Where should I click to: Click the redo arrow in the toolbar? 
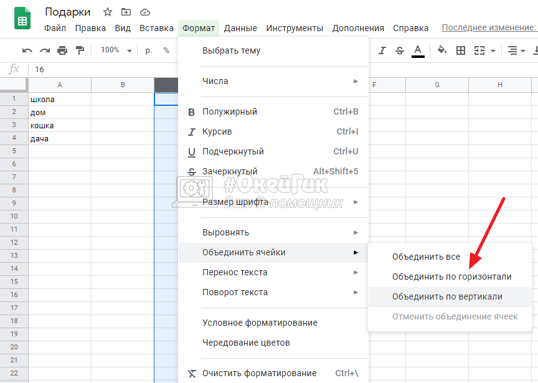44,50
